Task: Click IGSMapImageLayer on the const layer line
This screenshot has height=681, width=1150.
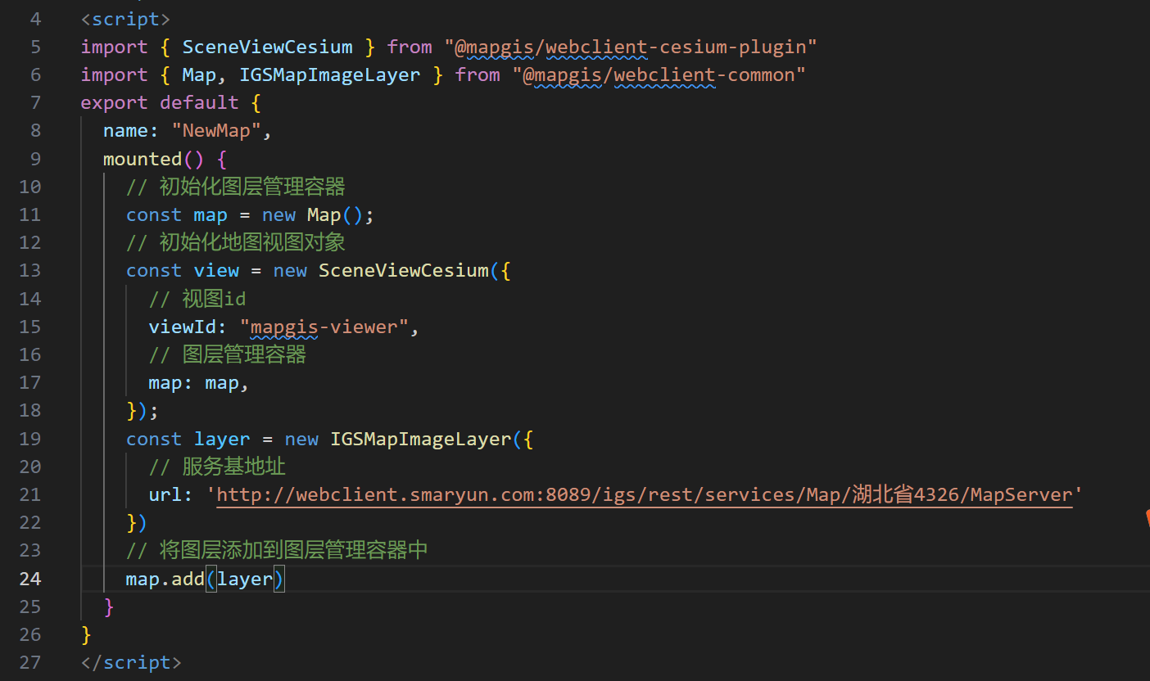Action: tap(420, 440)
